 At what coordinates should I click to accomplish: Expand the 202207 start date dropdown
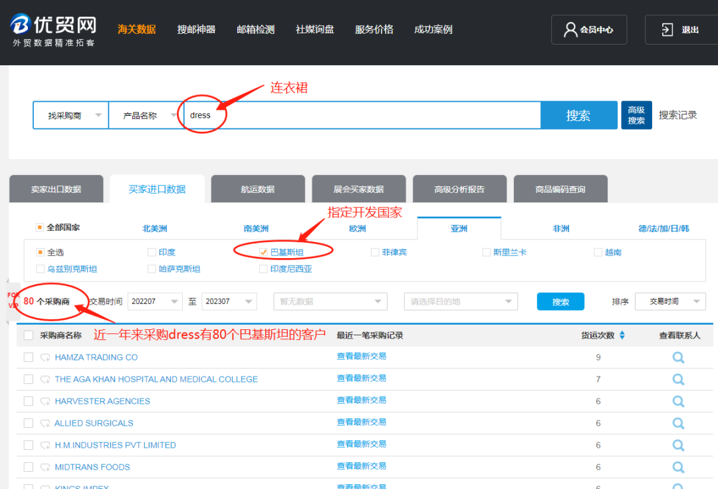(155, 301)
